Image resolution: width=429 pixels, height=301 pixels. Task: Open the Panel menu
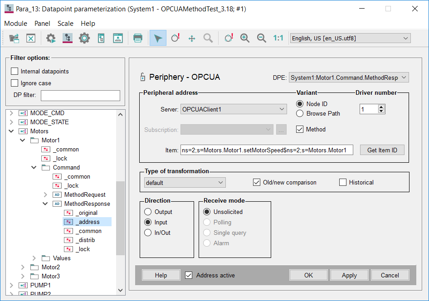pyautogui.click(x=42, y=24)
